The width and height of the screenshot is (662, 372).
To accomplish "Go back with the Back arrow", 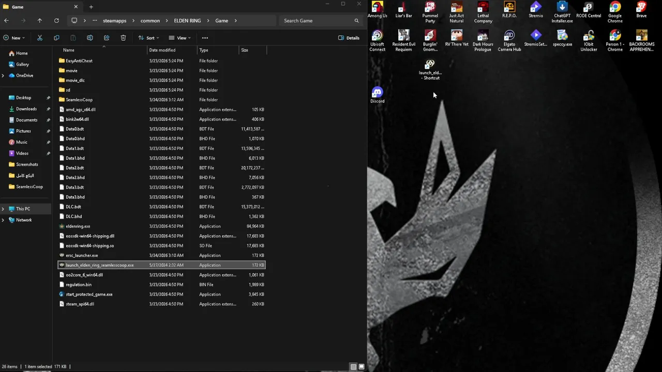I will [6, 21].
